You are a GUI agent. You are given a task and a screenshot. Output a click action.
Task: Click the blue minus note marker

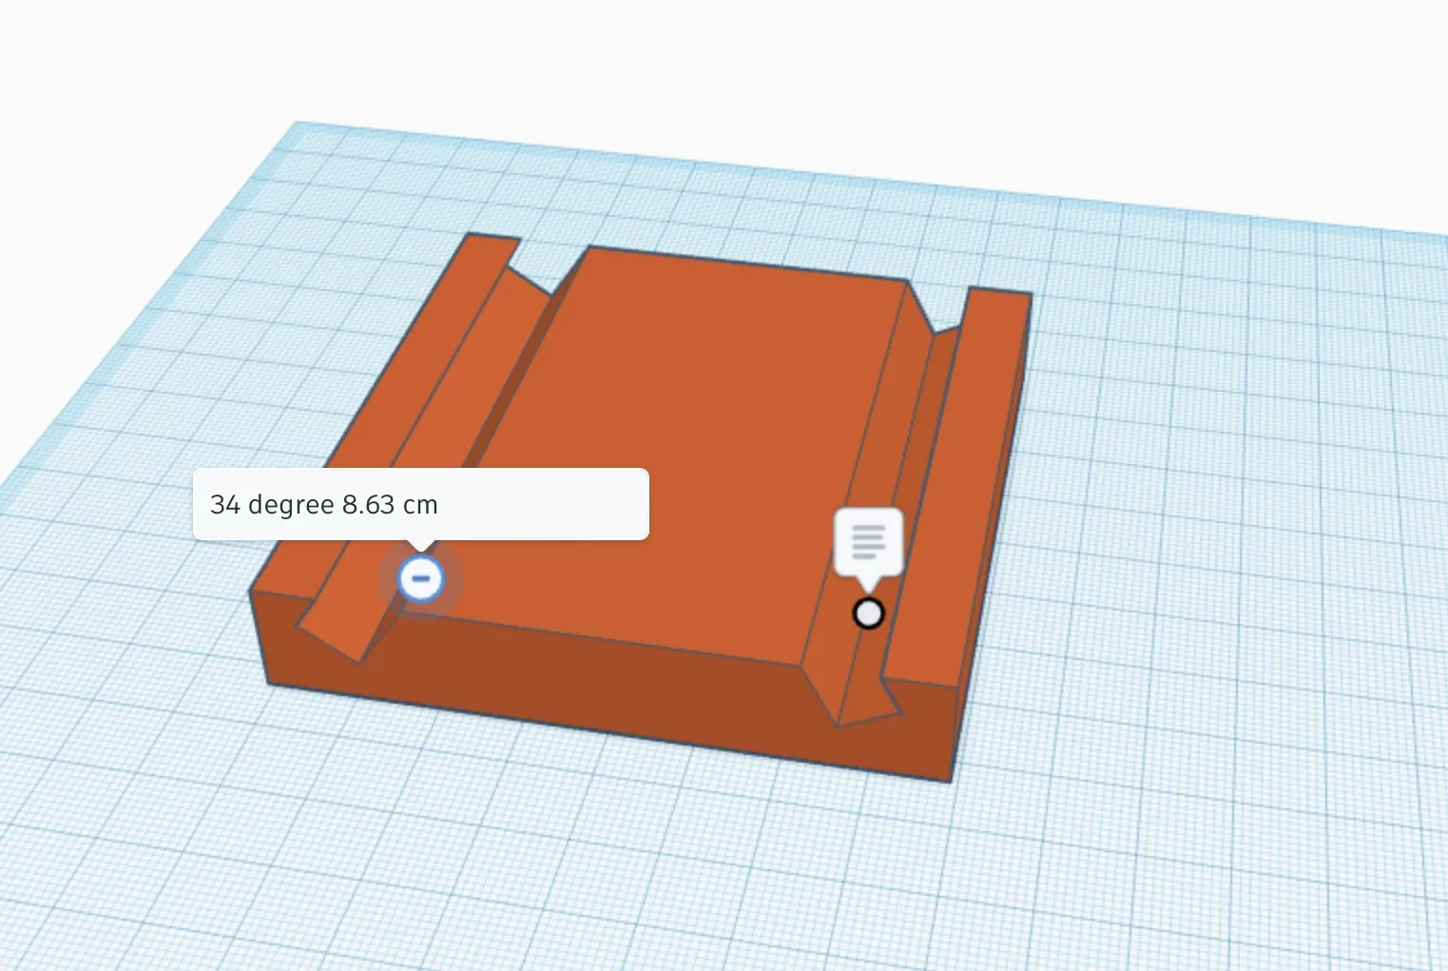[x=420, y=578]
